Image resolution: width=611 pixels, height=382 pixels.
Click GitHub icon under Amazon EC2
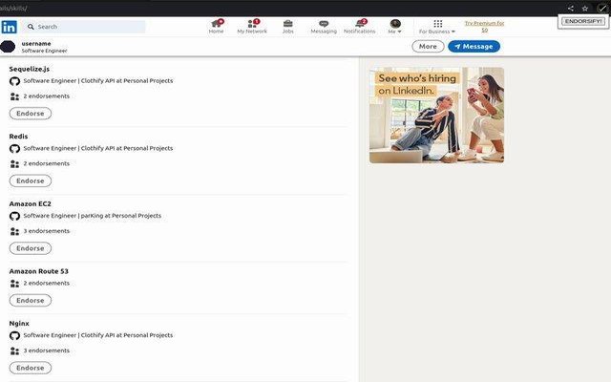pos(15,216)
